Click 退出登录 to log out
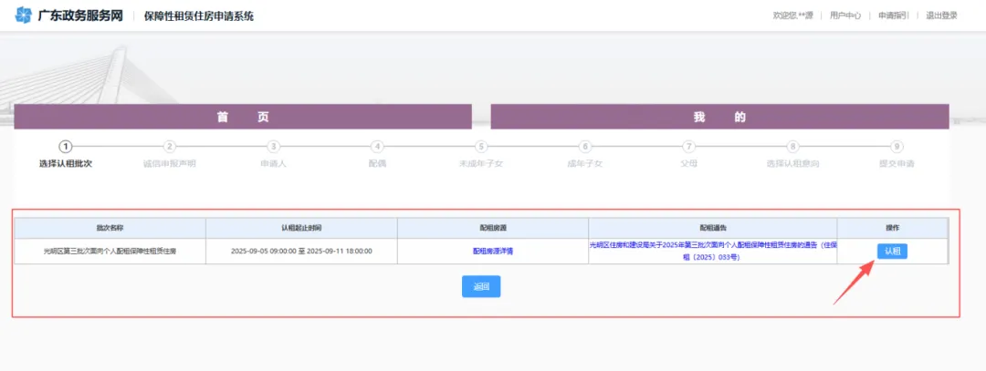This screenshot has height=371, width=986. point(941,15)
